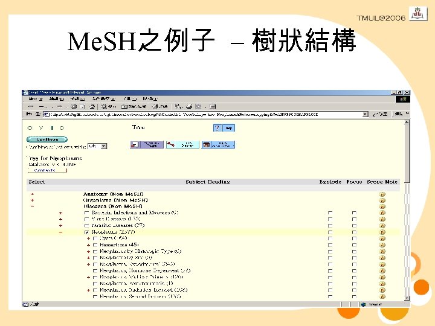This screenshot has height=326, width=435.
Task: Open scope note for Organisms (Non MeSH)
Action: click(382, 200)
